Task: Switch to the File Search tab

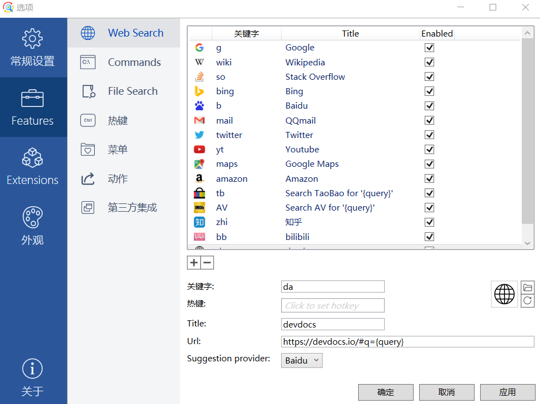Action: click(124, 91)
